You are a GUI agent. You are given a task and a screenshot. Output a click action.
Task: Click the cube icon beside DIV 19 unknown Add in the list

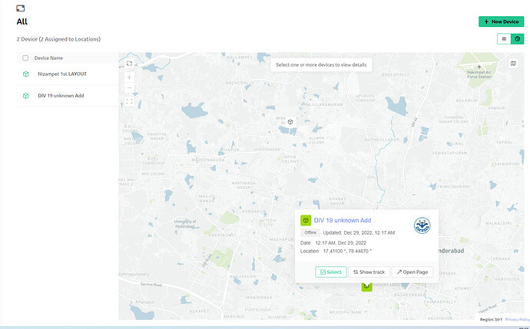(x=25, y=96)
